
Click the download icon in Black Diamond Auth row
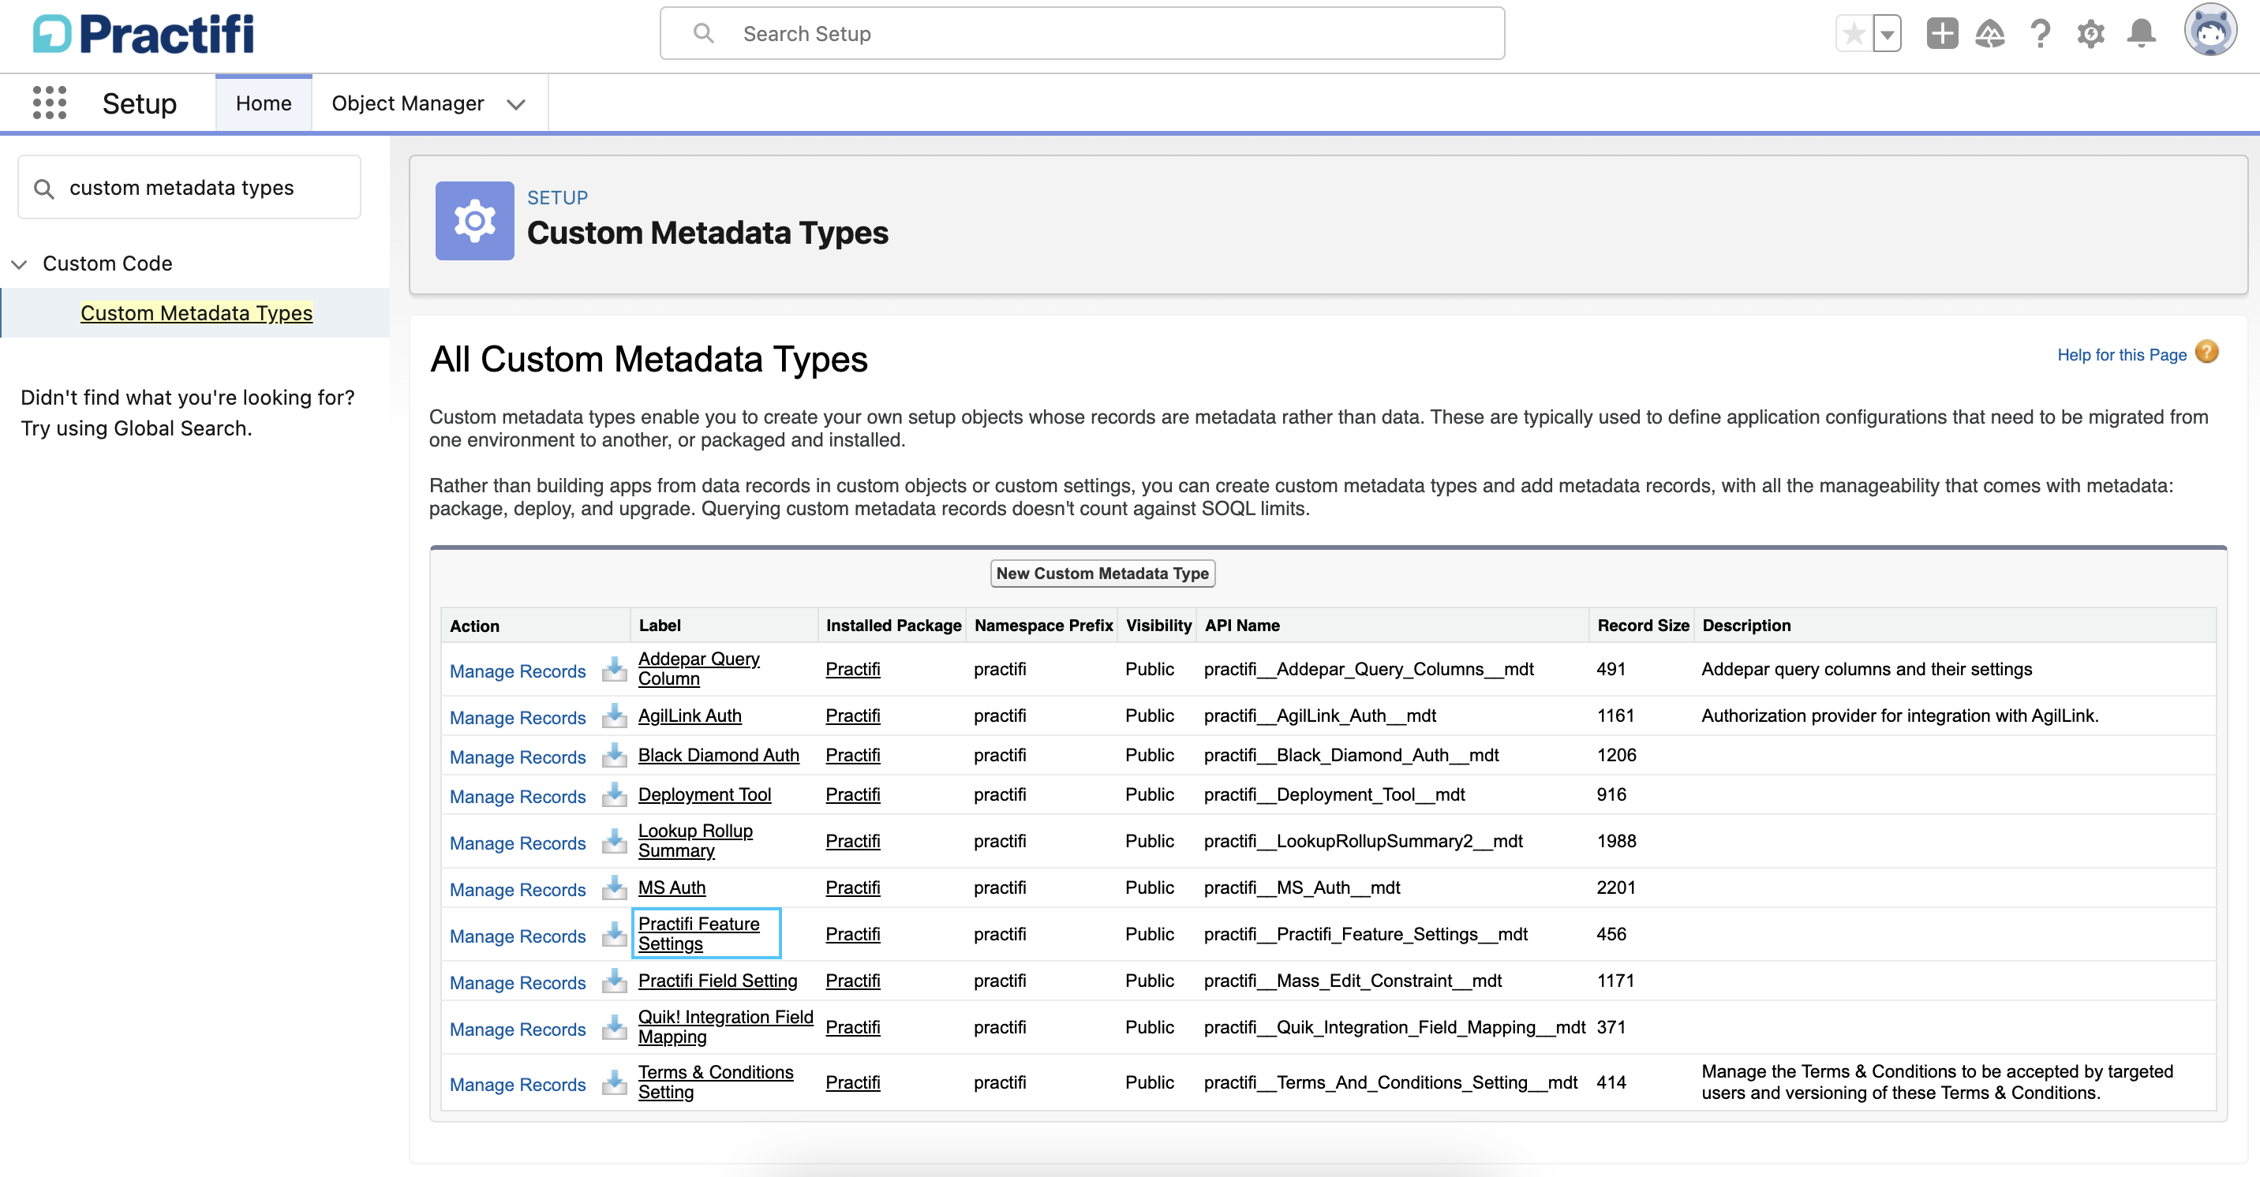pos(614,756)
